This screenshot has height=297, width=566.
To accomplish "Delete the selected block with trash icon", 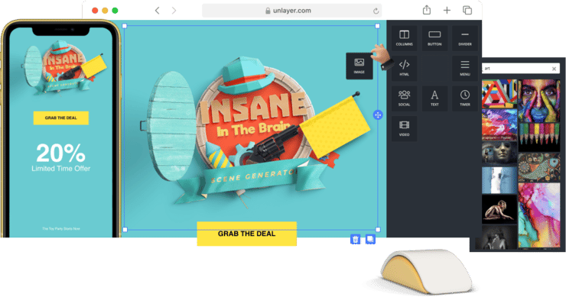I will [355, 239].
